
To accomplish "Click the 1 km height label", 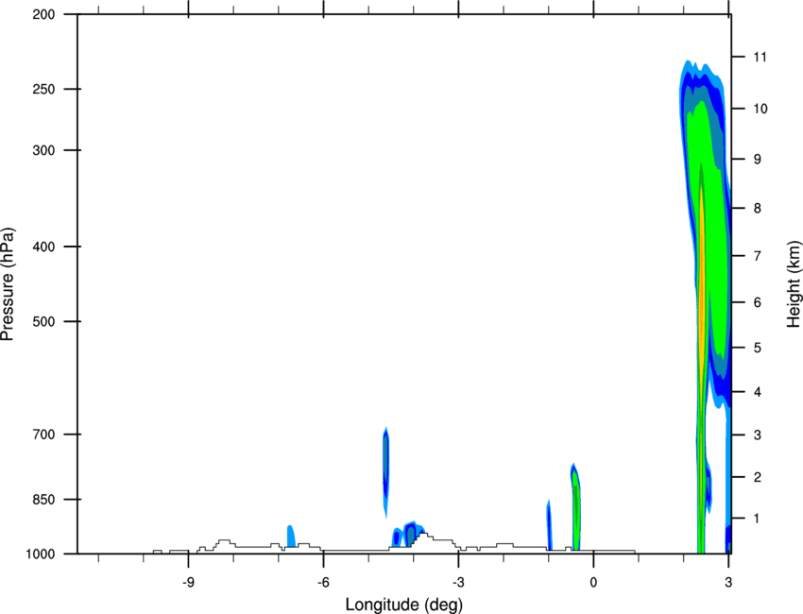I will coord(757,519).
